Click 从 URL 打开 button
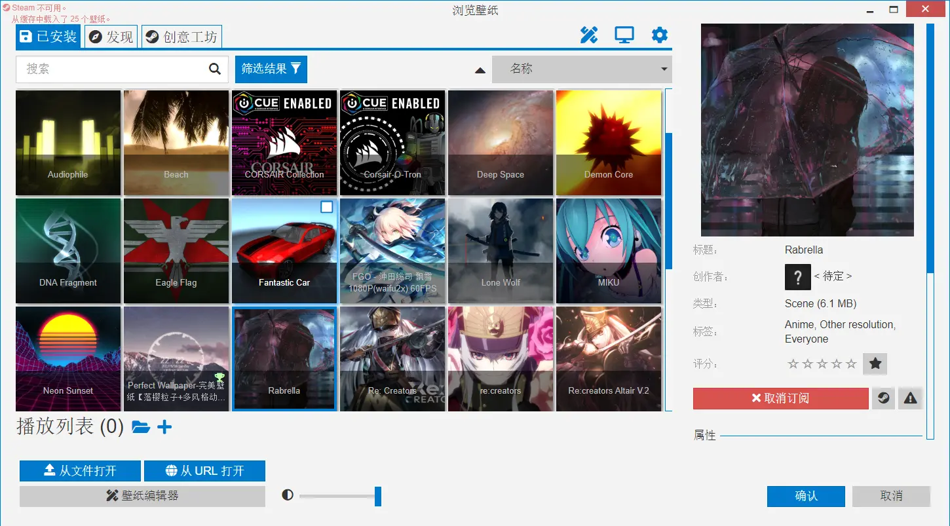The height and width of the screenshot is (526, 950). pos(204,471)
